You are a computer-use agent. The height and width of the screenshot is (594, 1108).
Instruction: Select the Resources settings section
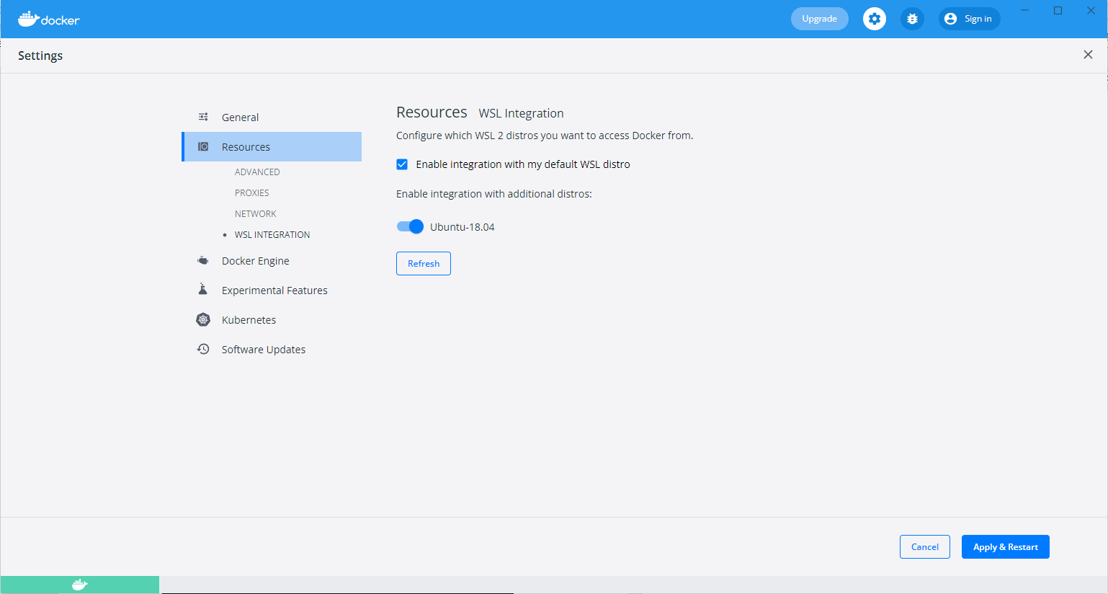(272, 146)
